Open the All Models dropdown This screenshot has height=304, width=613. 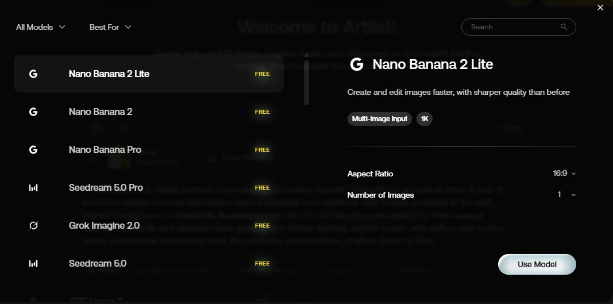[x=40, y=27]
